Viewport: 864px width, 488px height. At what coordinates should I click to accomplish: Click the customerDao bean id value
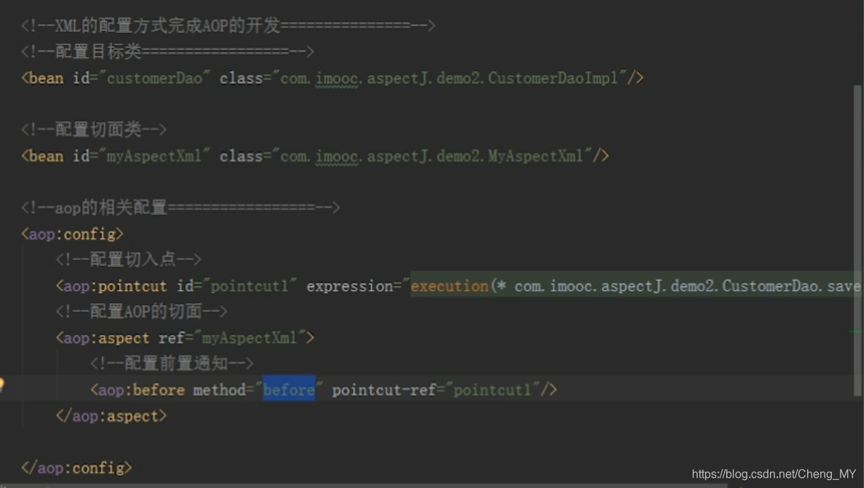point(155,78)
